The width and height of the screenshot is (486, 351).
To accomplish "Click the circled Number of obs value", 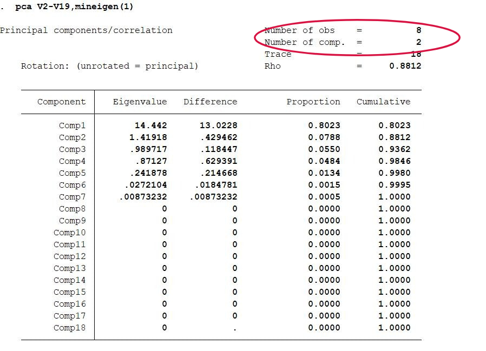I will [418, 30].
